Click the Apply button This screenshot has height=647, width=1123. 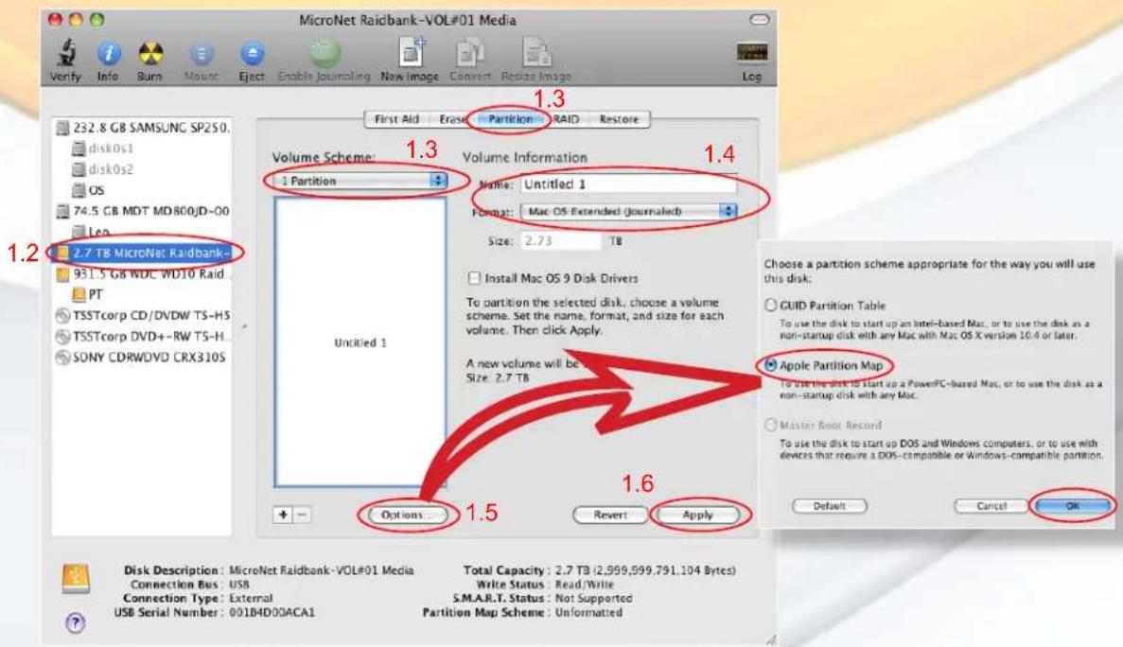coord(697,515)
